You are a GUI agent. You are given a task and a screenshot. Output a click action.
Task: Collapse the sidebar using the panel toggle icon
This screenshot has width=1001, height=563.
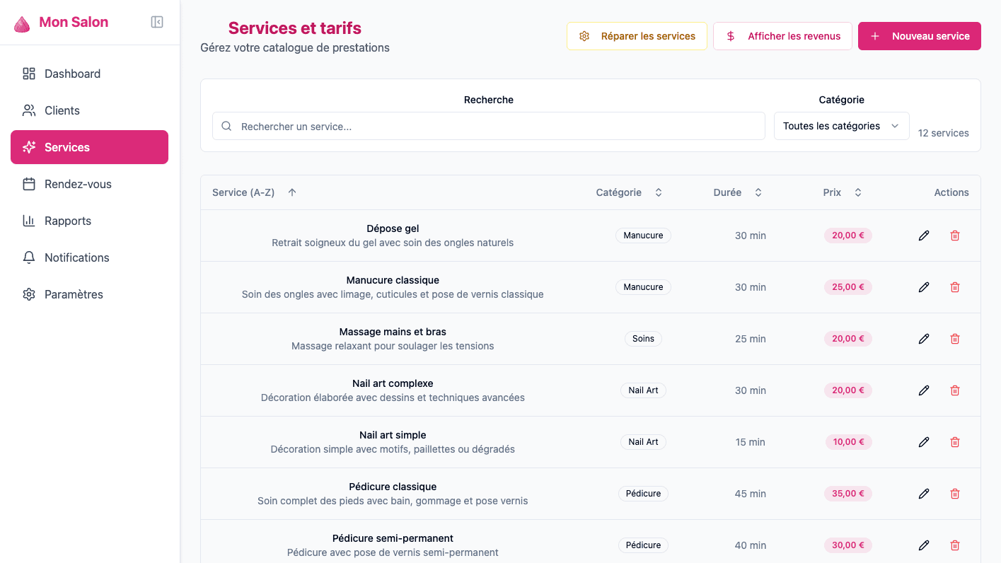point(156,21)
